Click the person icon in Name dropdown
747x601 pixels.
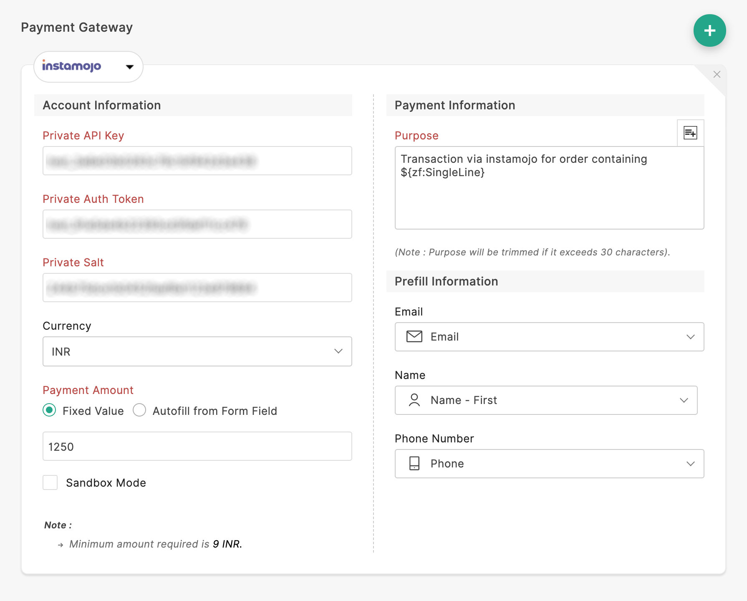point(414,400)
